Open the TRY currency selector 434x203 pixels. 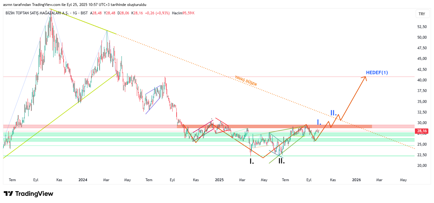[x=422, y=14]
